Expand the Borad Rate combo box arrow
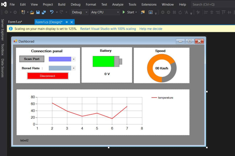 pyautogui.click(x=73, y=68)
